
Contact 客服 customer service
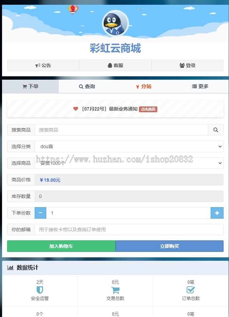115,65
